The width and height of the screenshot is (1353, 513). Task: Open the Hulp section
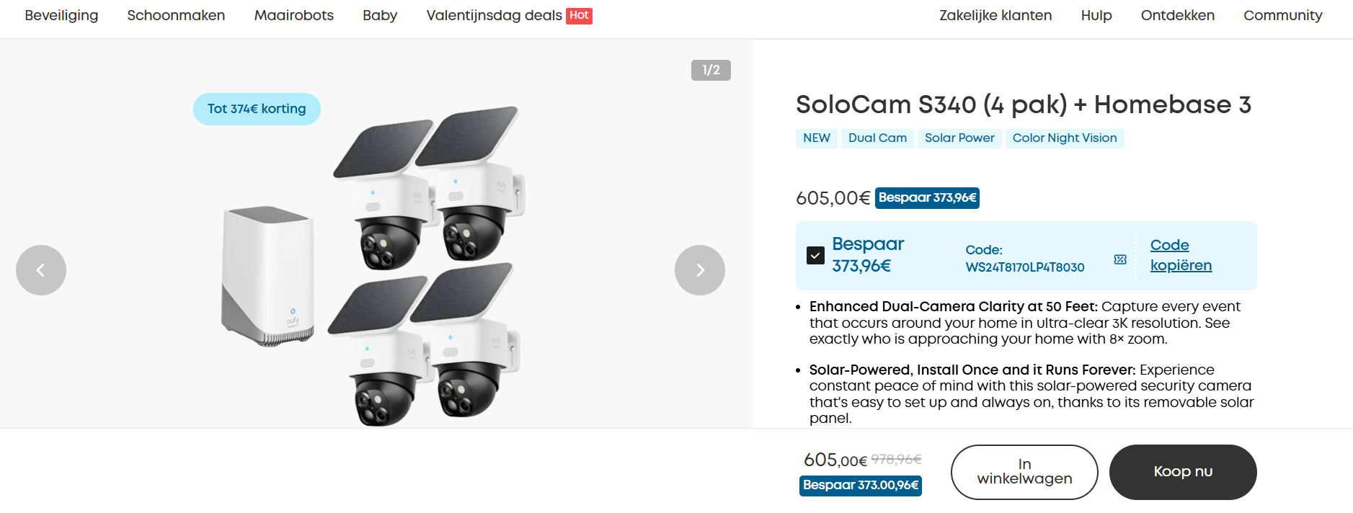1096,15
